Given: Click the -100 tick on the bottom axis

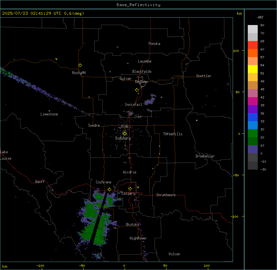Looking at the screenshot, I should [x=40, y=266].
